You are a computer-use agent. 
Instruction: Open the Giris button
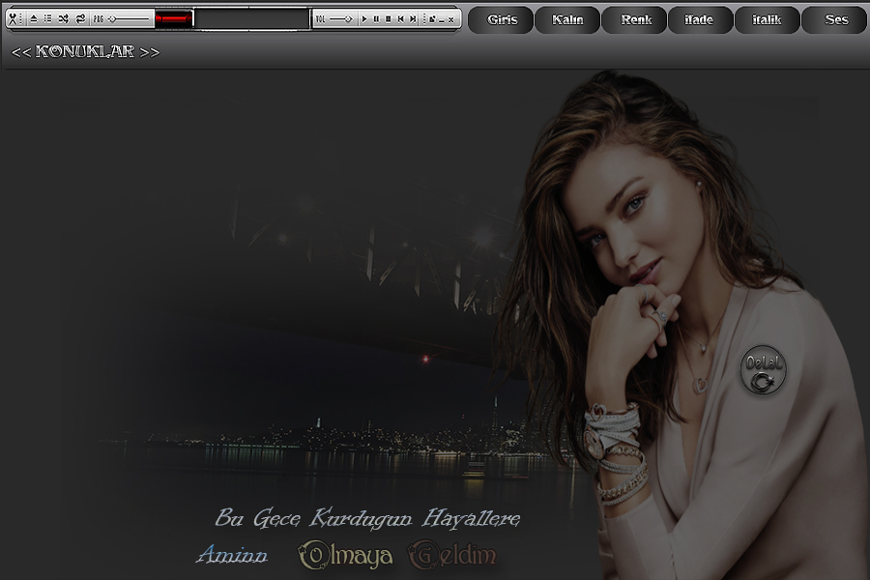pyautogui.click(x=502, y=20)
